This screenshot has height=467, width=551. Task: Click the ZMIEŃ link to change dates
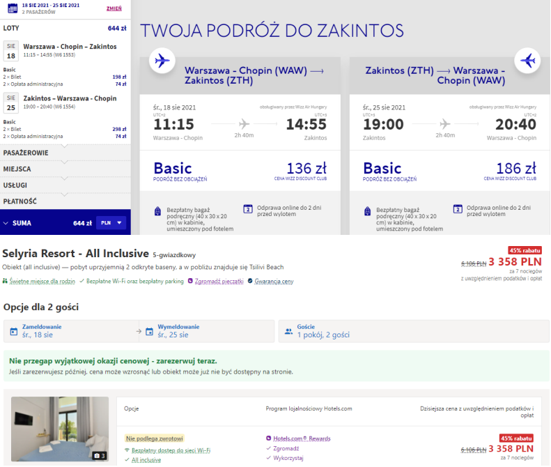pyautogui.click(x=114, y=8)
